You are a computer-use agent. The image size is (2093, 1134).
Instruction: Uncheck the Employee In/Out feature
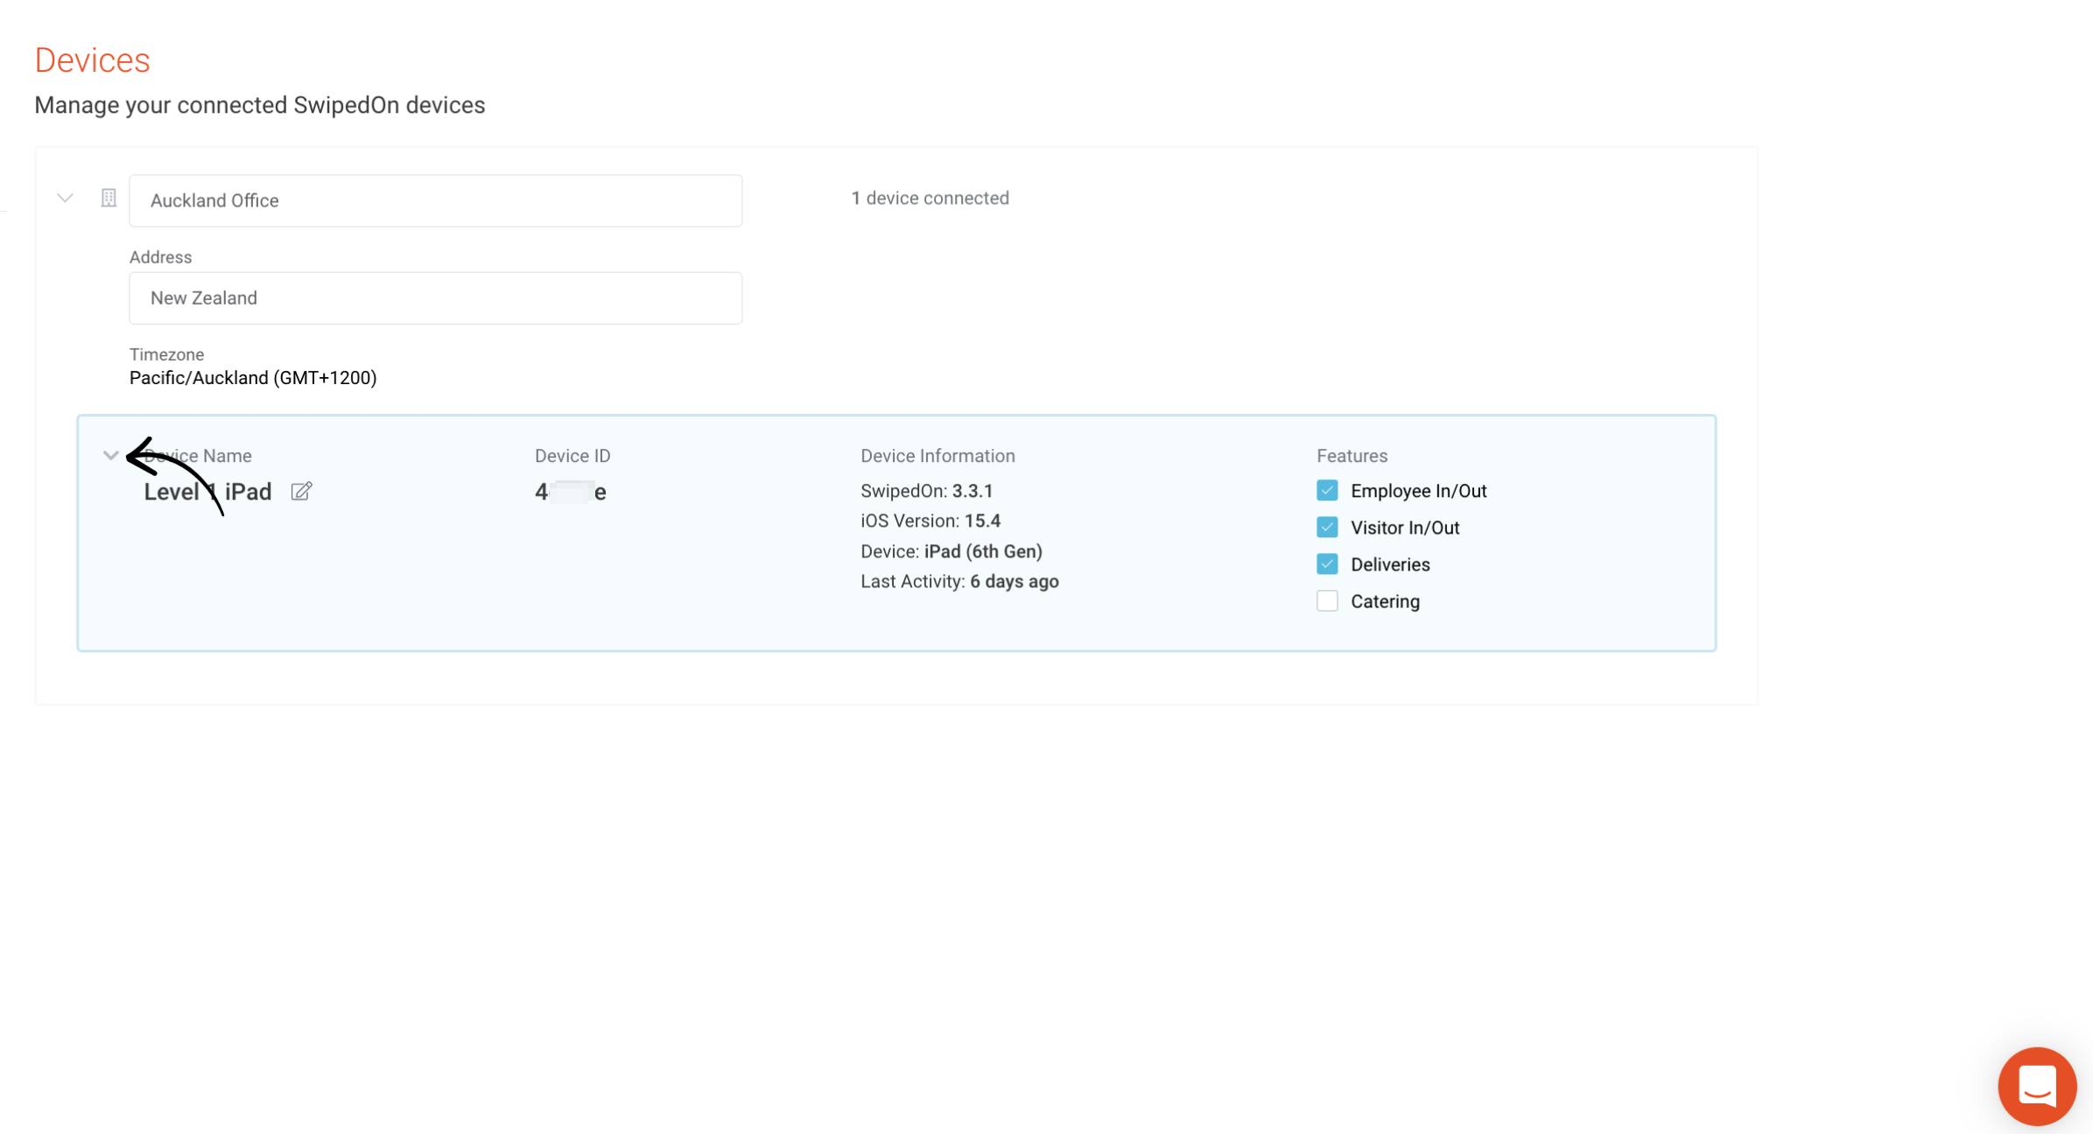[x=1327, y=490]
